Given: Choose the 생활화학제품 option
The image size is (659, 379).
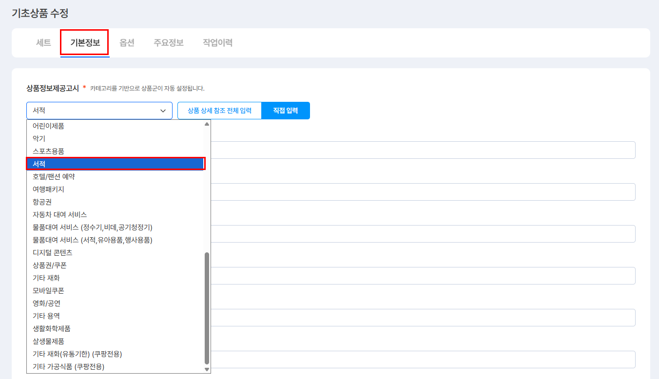Looking at the screenshot, I should pyautogui.click(x=52, y=329).
